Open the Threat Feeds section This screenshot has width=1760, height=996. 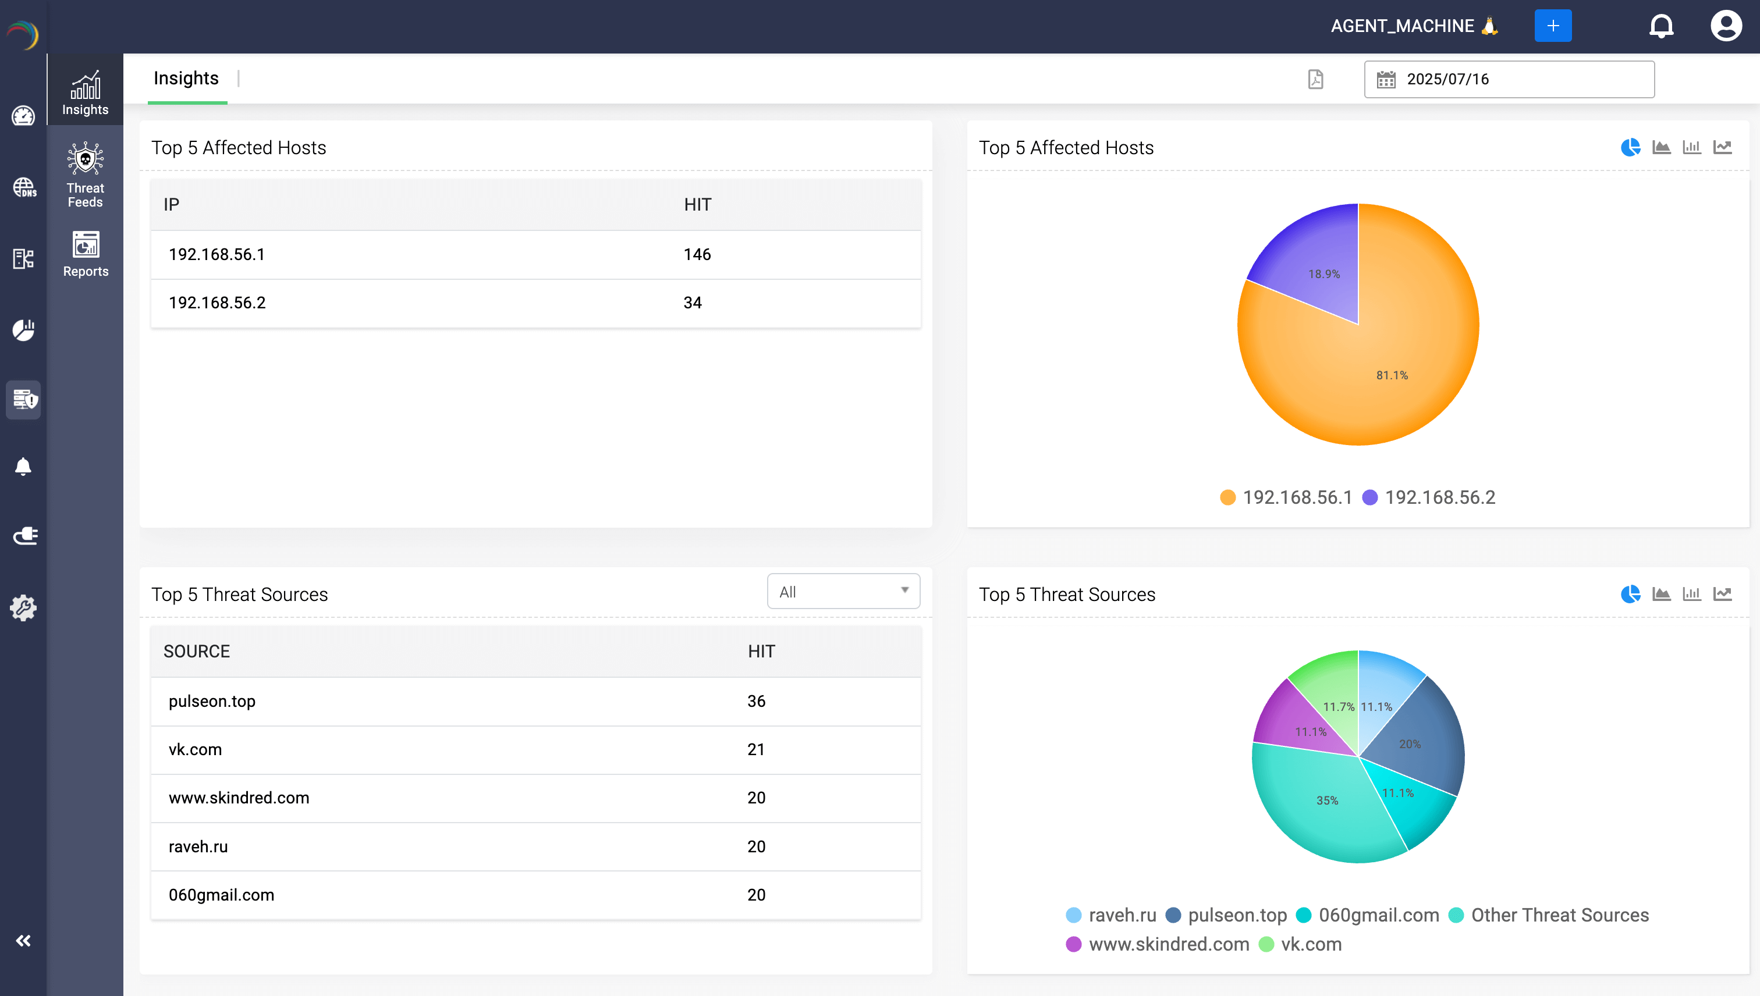coord(84,175)
